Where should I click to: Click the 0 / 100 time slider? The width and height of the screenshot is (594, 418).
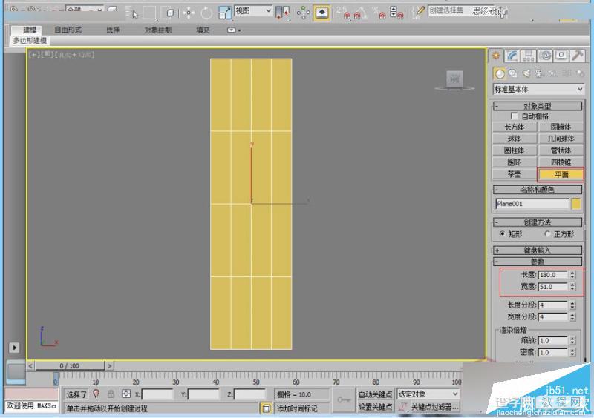69,366
